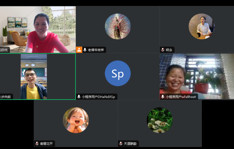Click the name label 春暖花开
234x149 pixels.
[47, 143]
